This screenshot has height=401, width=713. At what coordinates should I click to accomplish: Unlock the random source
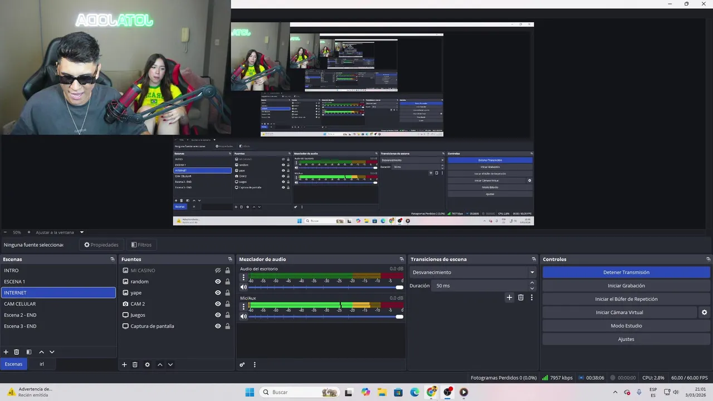(227, 282)
